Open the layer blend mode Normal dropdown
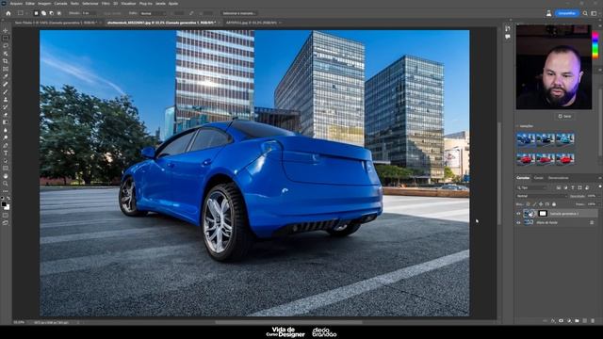This screenshot has width=603, height=339. coord(542,196)
